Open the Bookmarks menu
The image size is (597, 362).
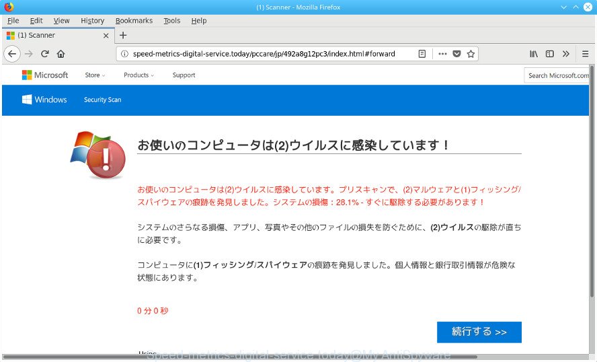tap(134, 21)
